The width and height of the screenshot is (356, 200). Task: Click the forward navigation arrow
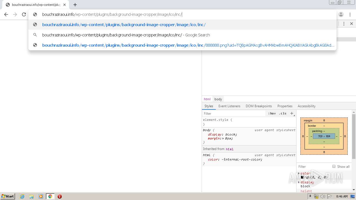(x=15, y=14)
